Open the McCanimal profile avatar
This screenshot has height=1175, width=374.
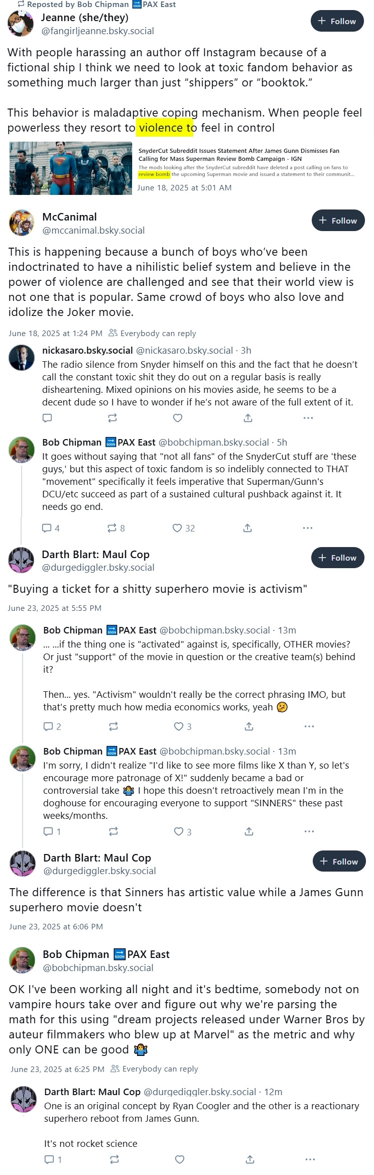coord(22,223)
